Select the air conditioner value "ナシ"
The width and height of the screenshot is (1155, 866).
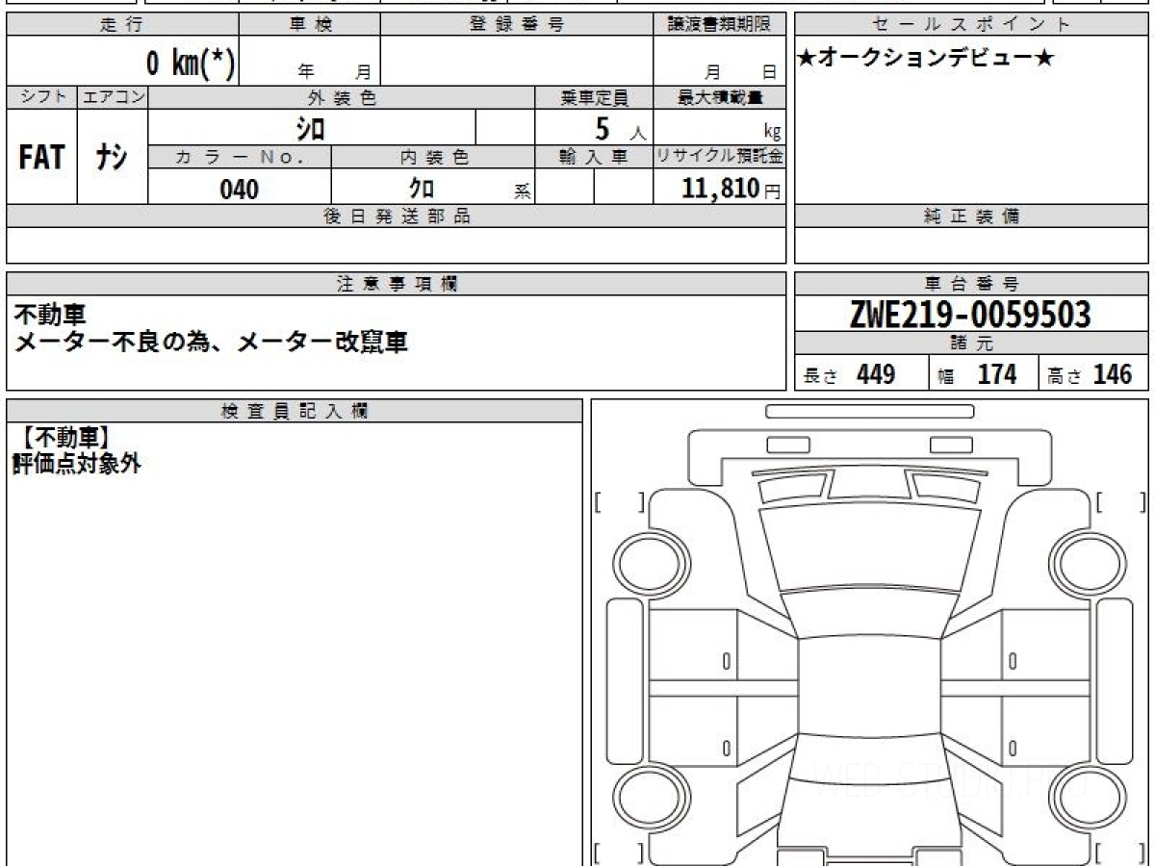click(112, 157)
